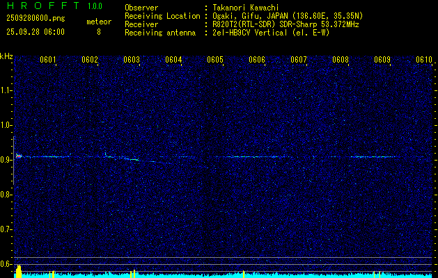Image resolution: width=438 pixels, height=278 pixels.
Task: Click the large yellow power spike at 0600
Action: [18, 271]
